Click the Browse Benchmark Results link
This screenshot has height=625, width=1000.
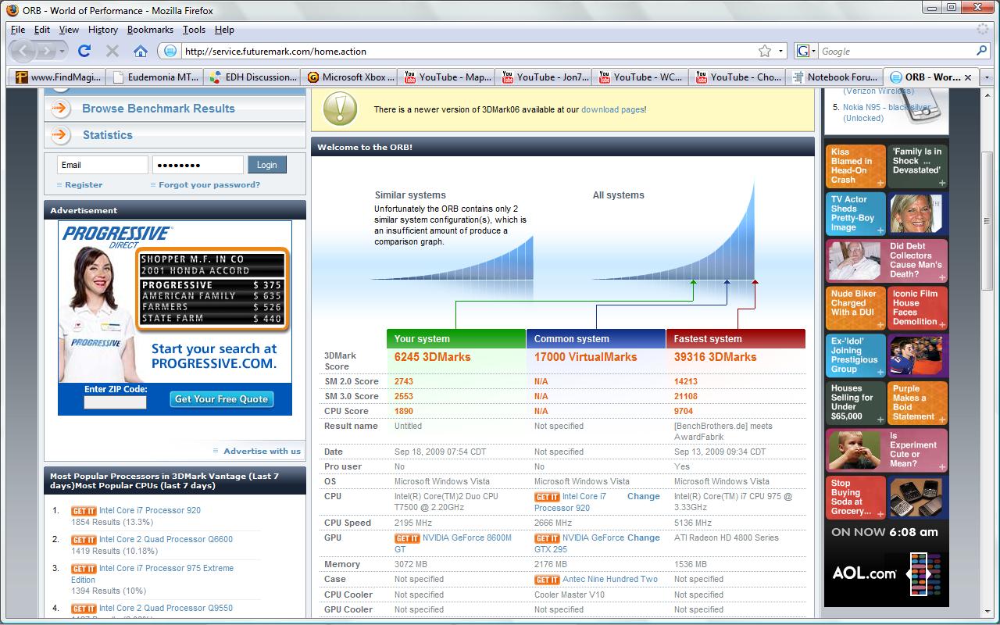click(x=159, y=109)
